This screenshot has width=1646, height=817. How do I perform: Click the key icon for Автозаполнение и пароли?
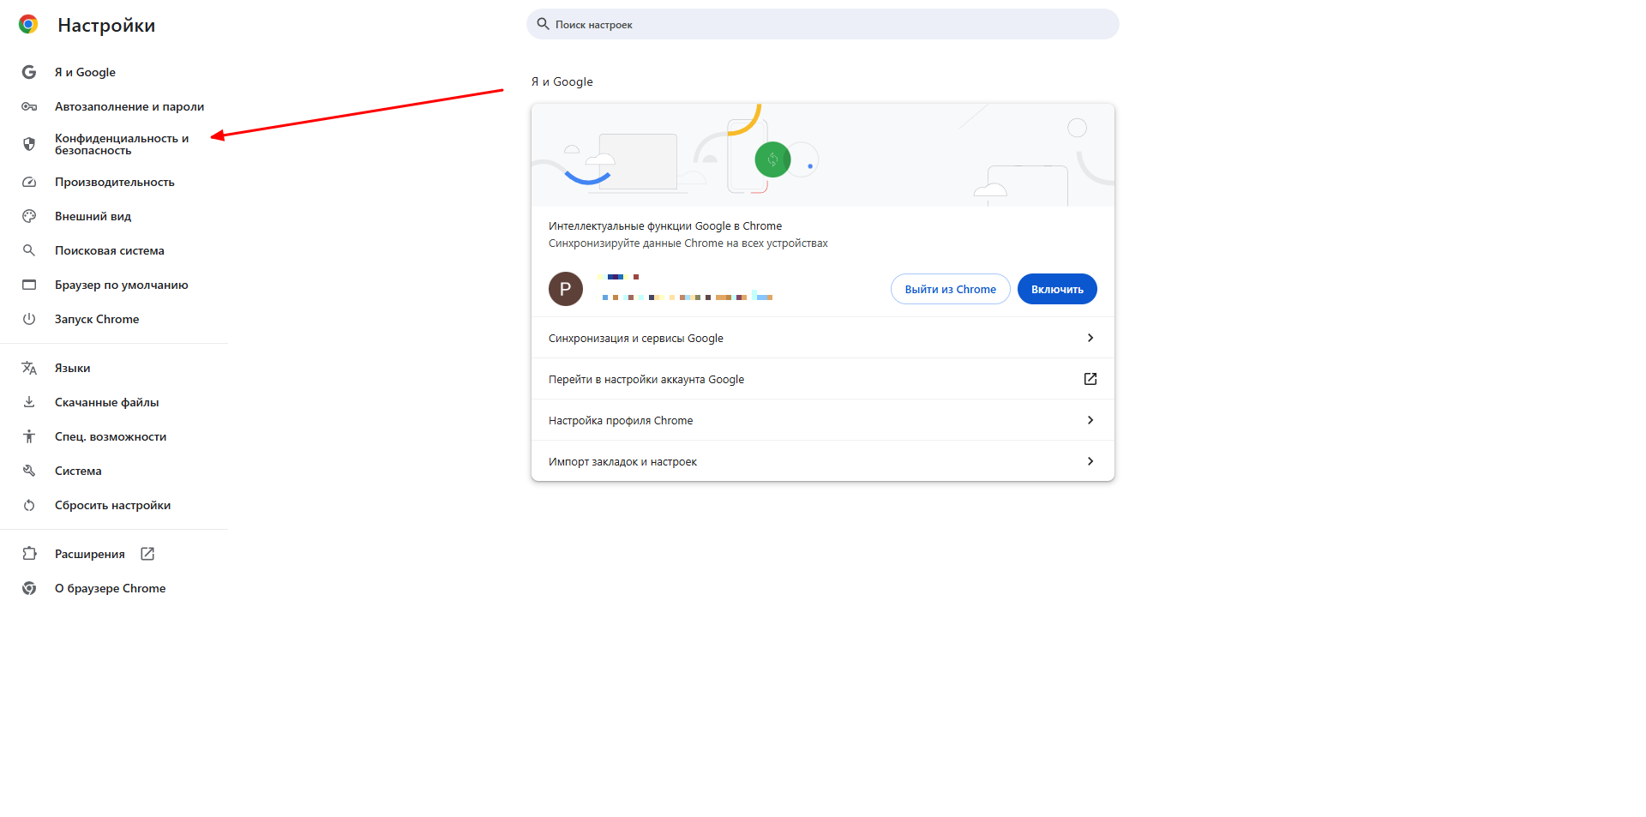(x=29, y=106)
